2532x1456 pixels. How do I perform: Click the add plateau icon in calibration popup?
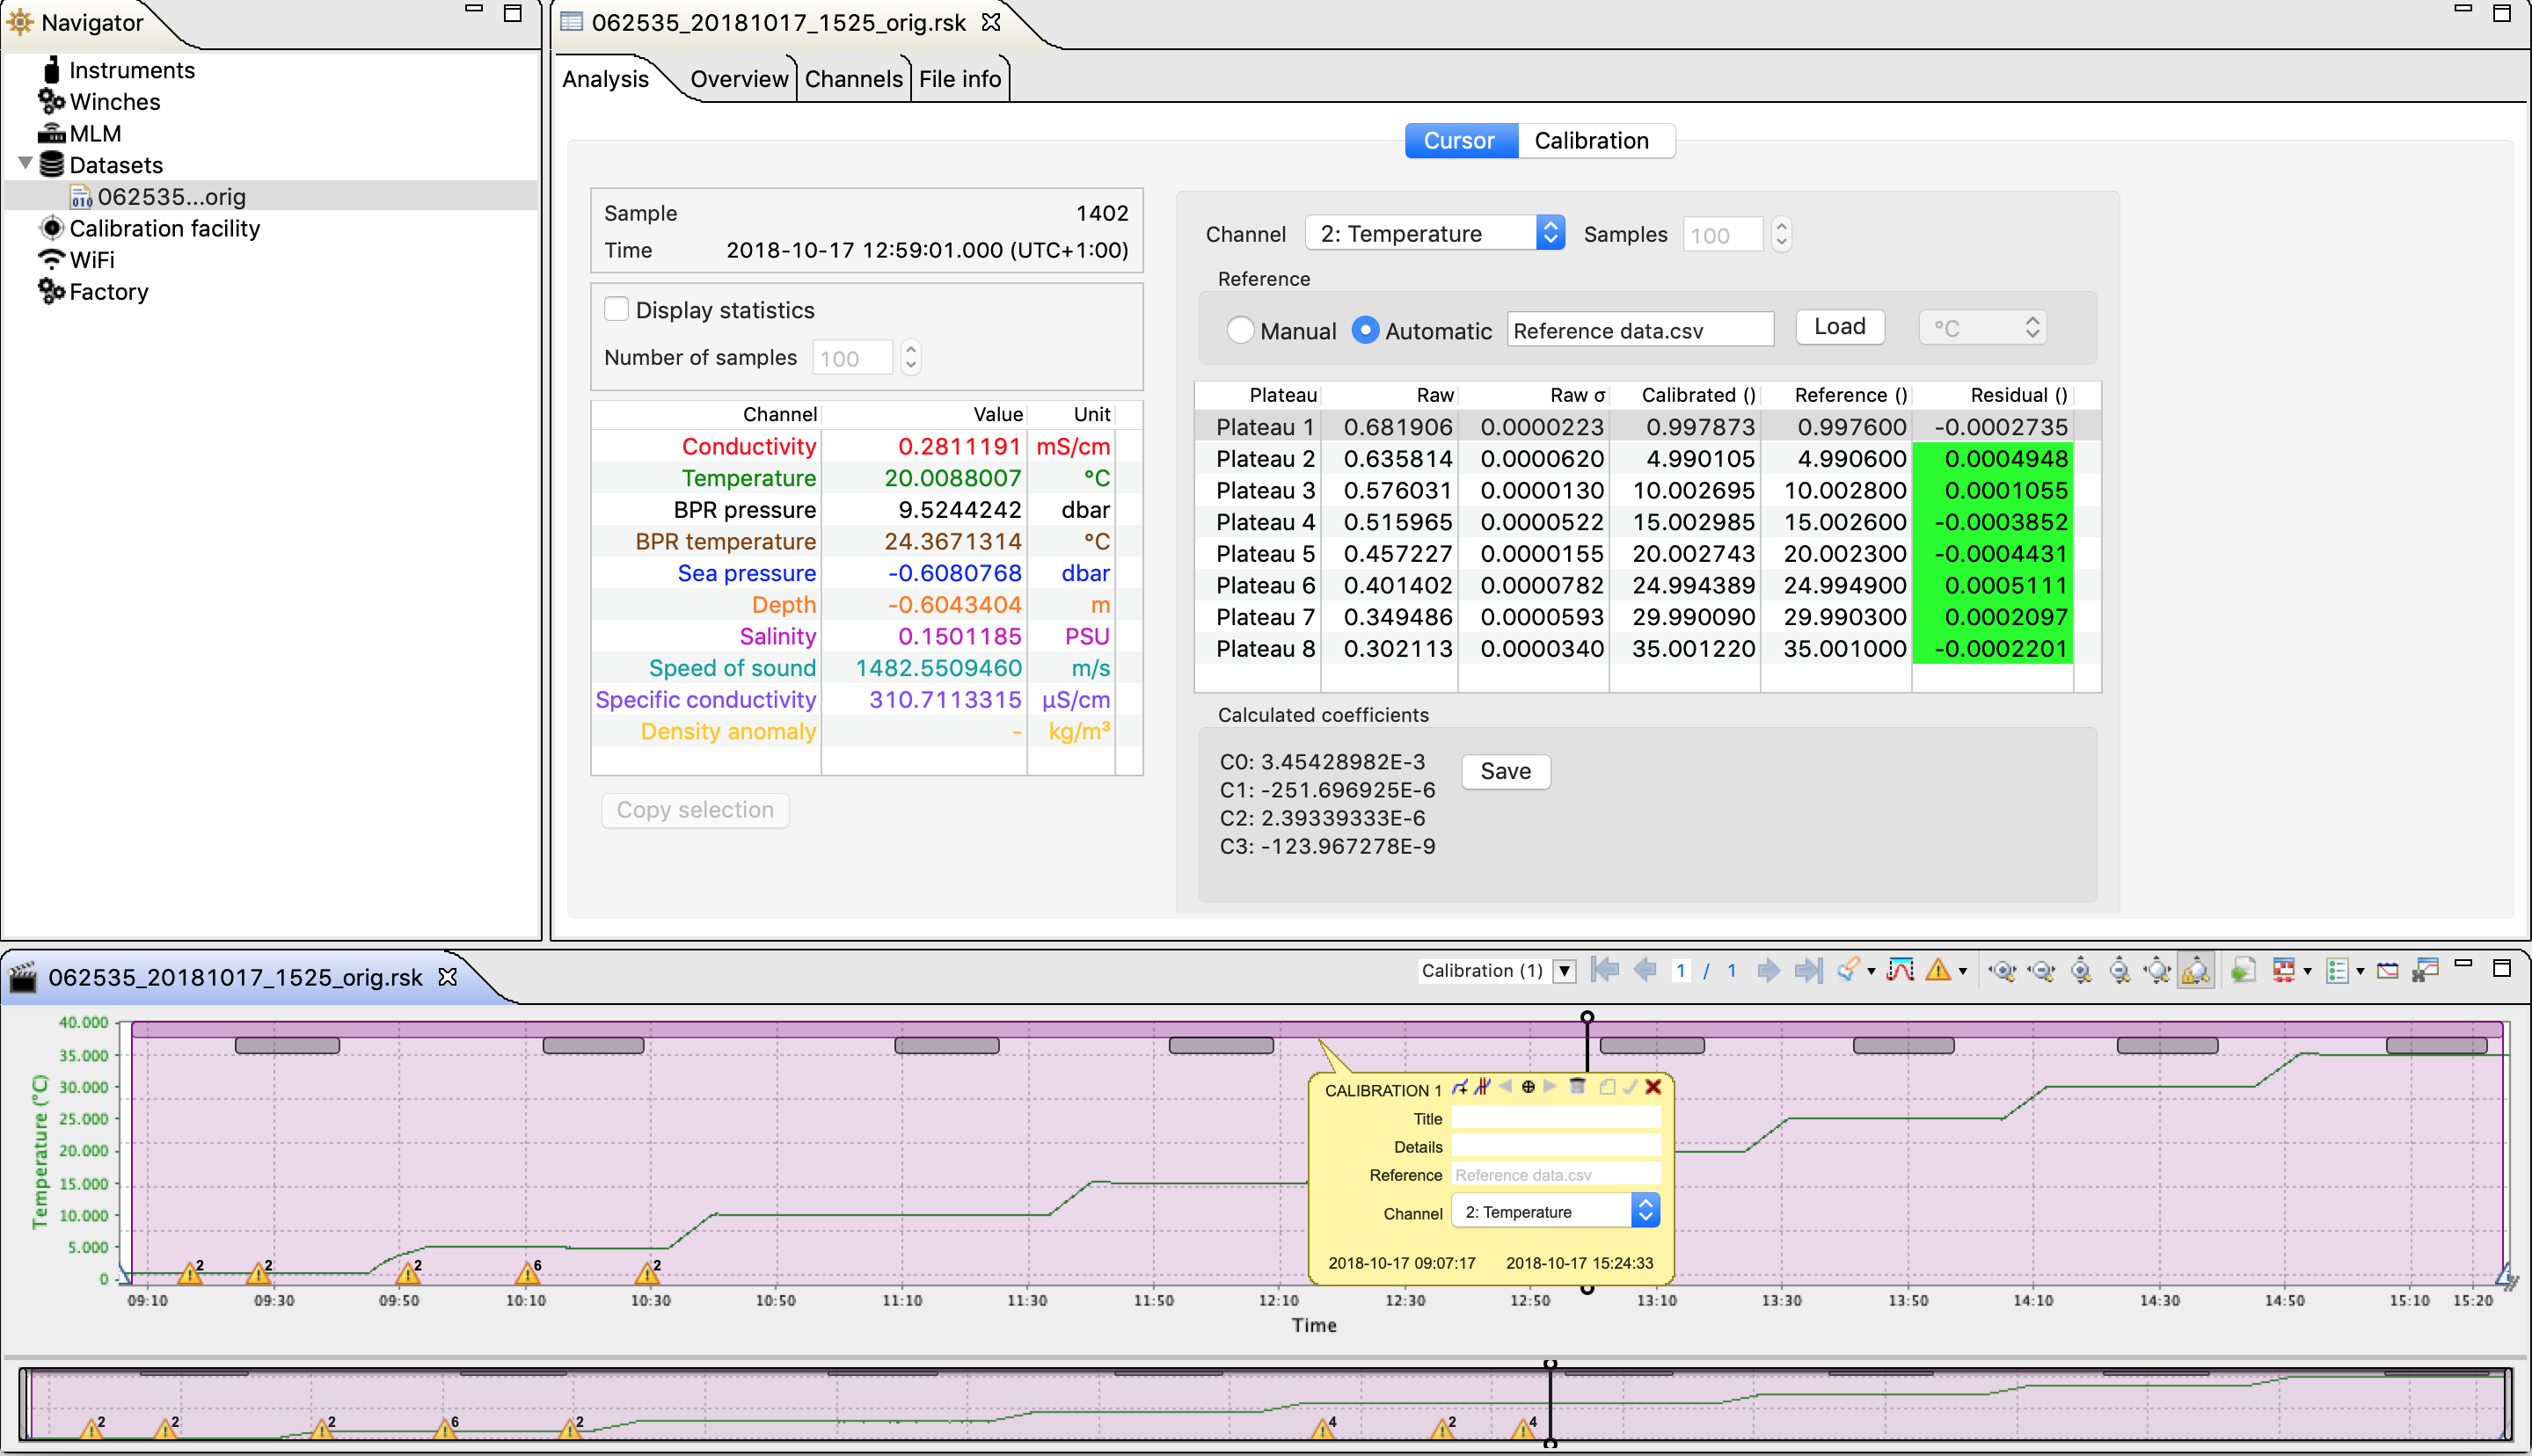1460,1087
